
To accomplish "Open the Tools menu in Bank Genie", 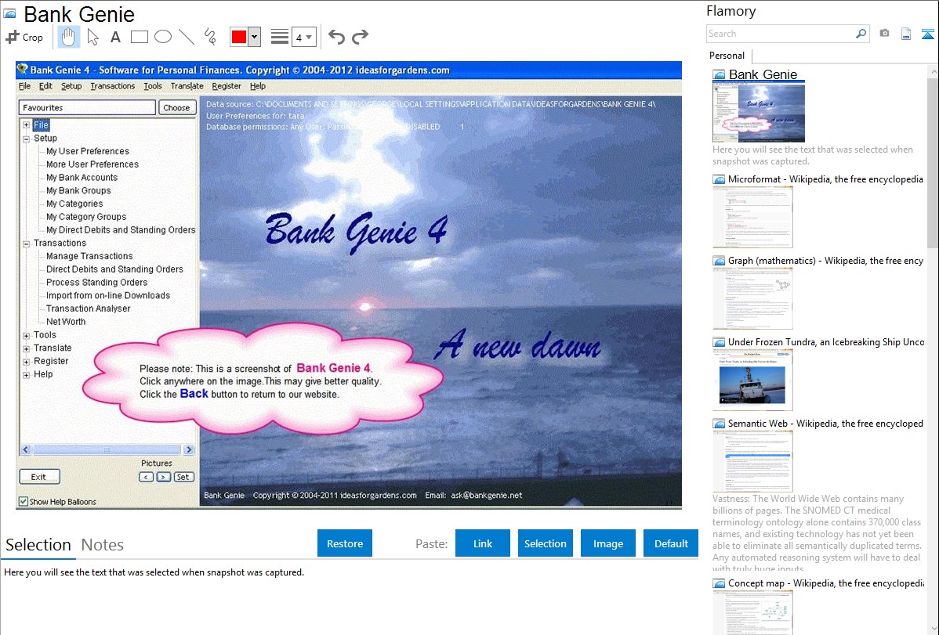I will tap(153, 86).
